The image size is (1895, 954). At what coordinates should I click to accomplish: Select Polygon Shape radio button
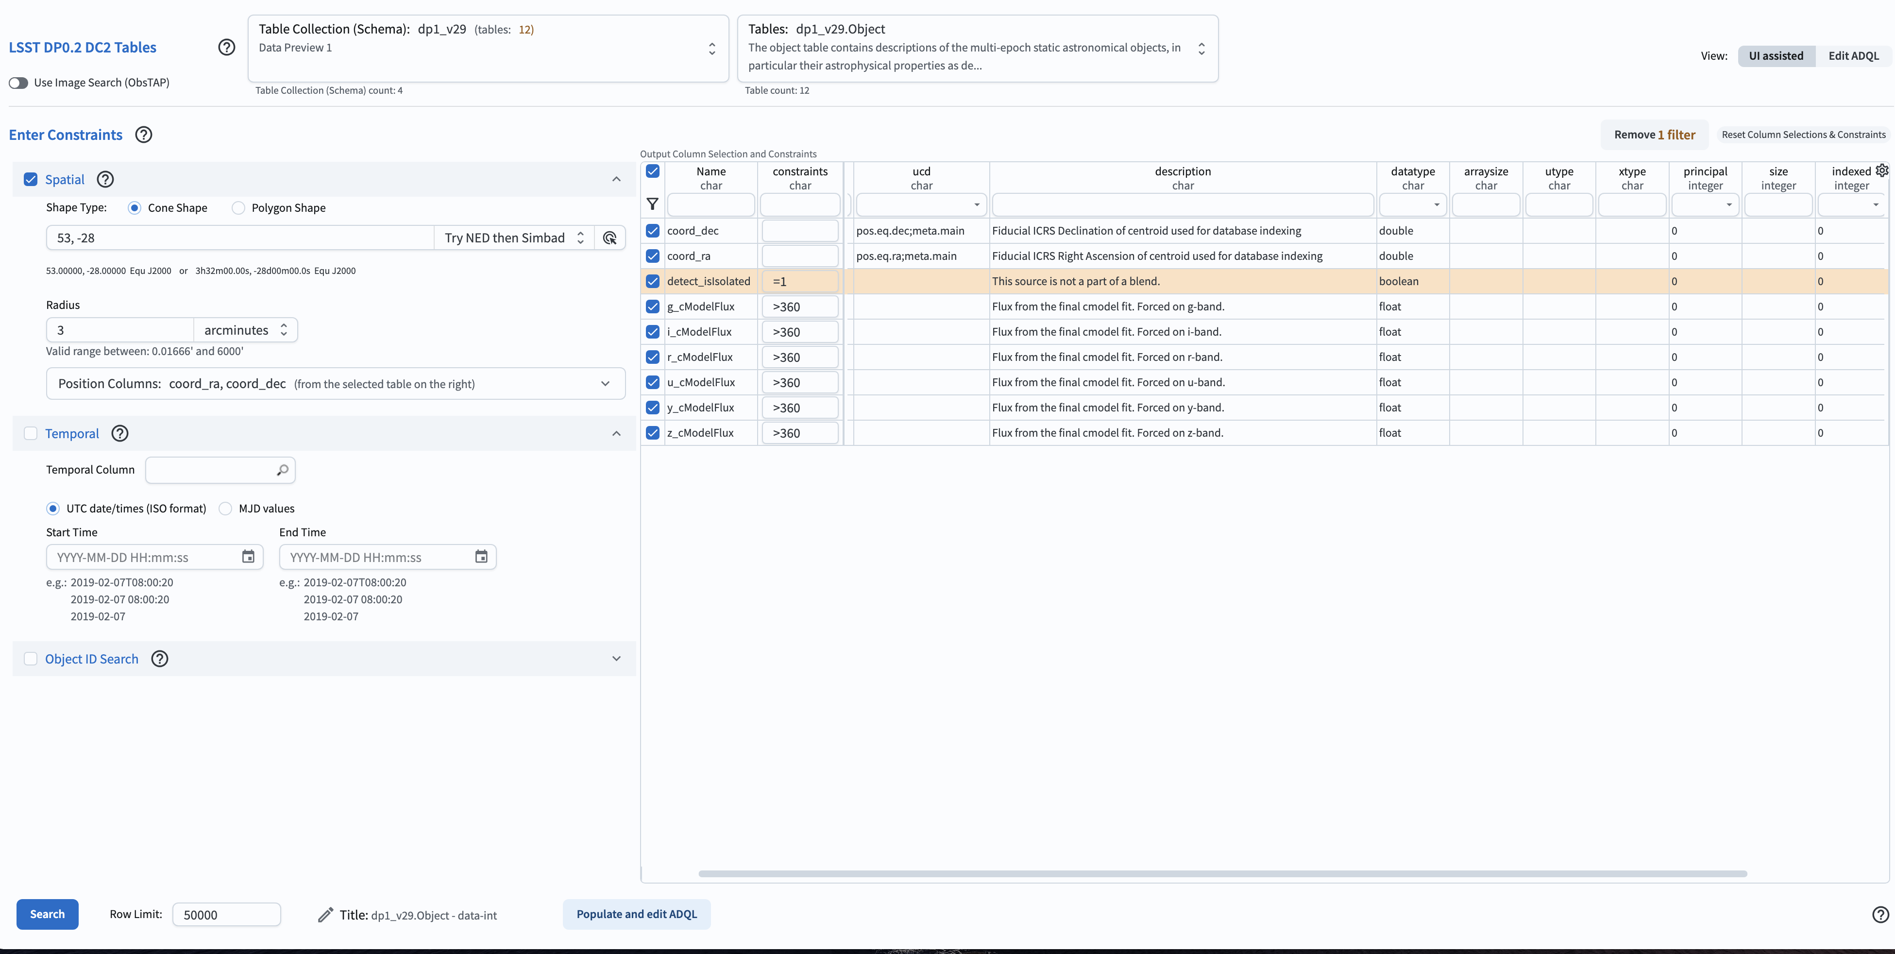pos(238,208)
